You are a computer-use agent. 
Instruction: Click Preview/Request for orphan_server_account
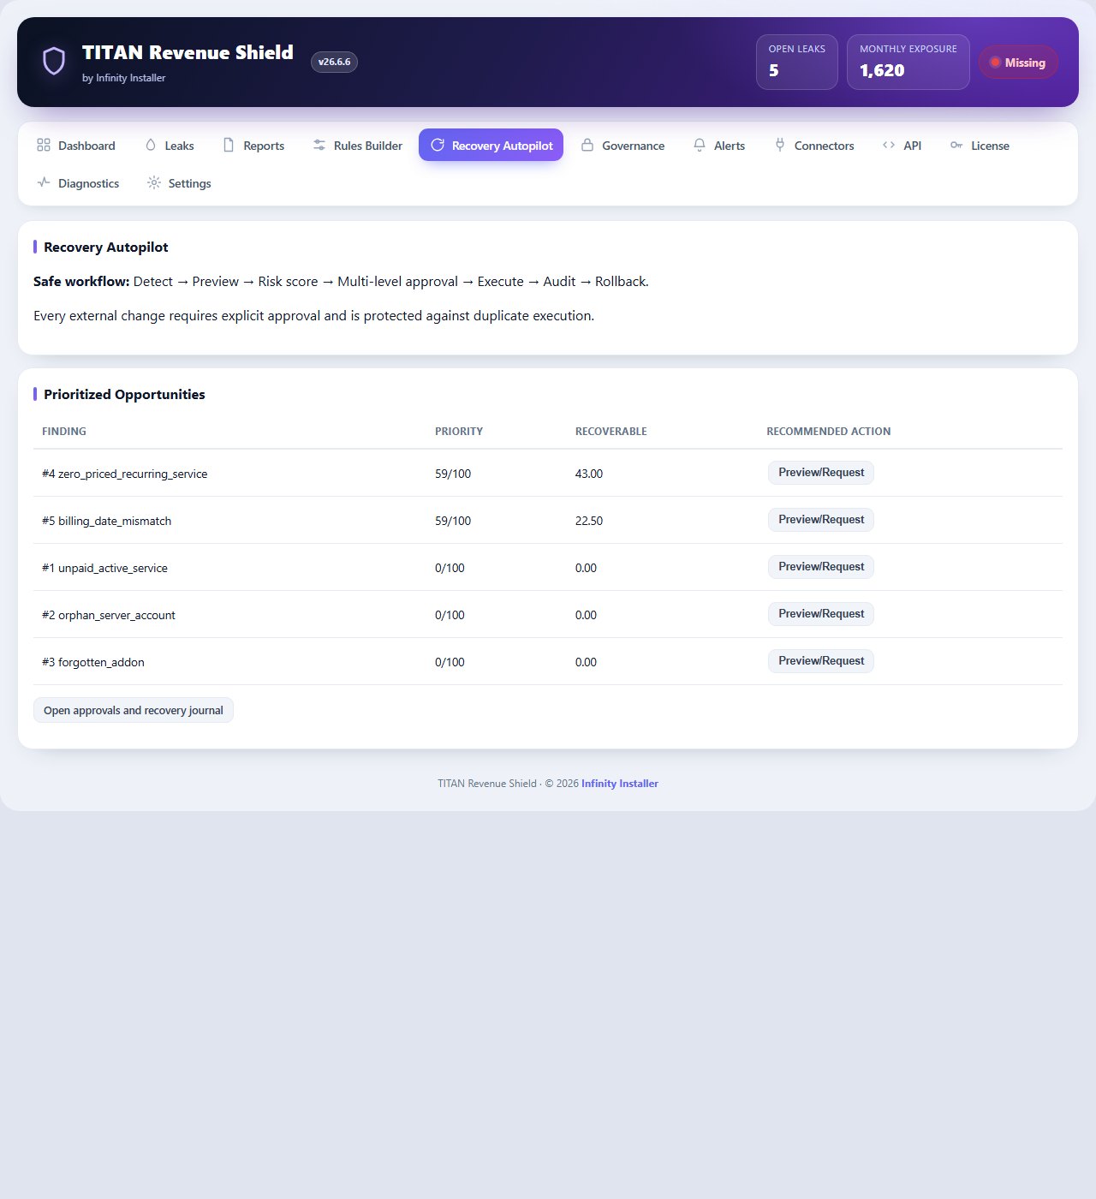(x=821, y=614)
